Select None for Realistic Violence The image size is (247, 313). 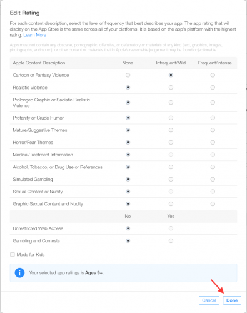pos(128,88)
